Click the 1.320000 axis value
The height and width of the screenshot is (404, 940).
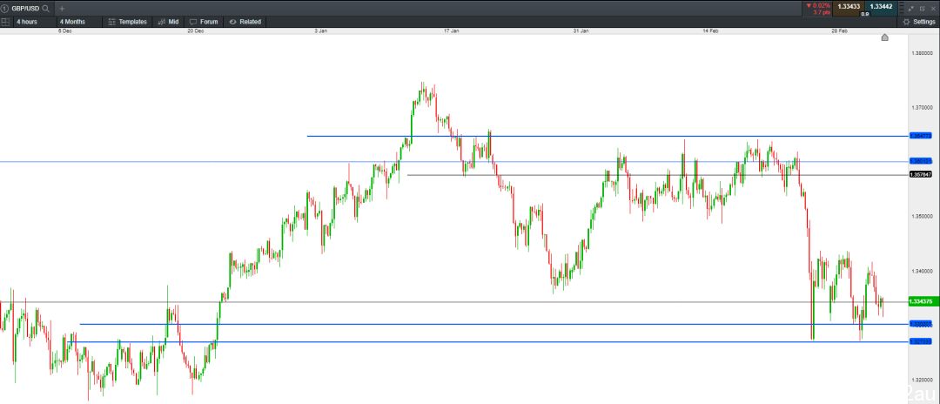pos(922,380)
